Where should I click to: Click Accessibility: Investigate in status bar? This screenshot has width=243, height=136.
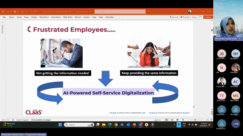41,120
